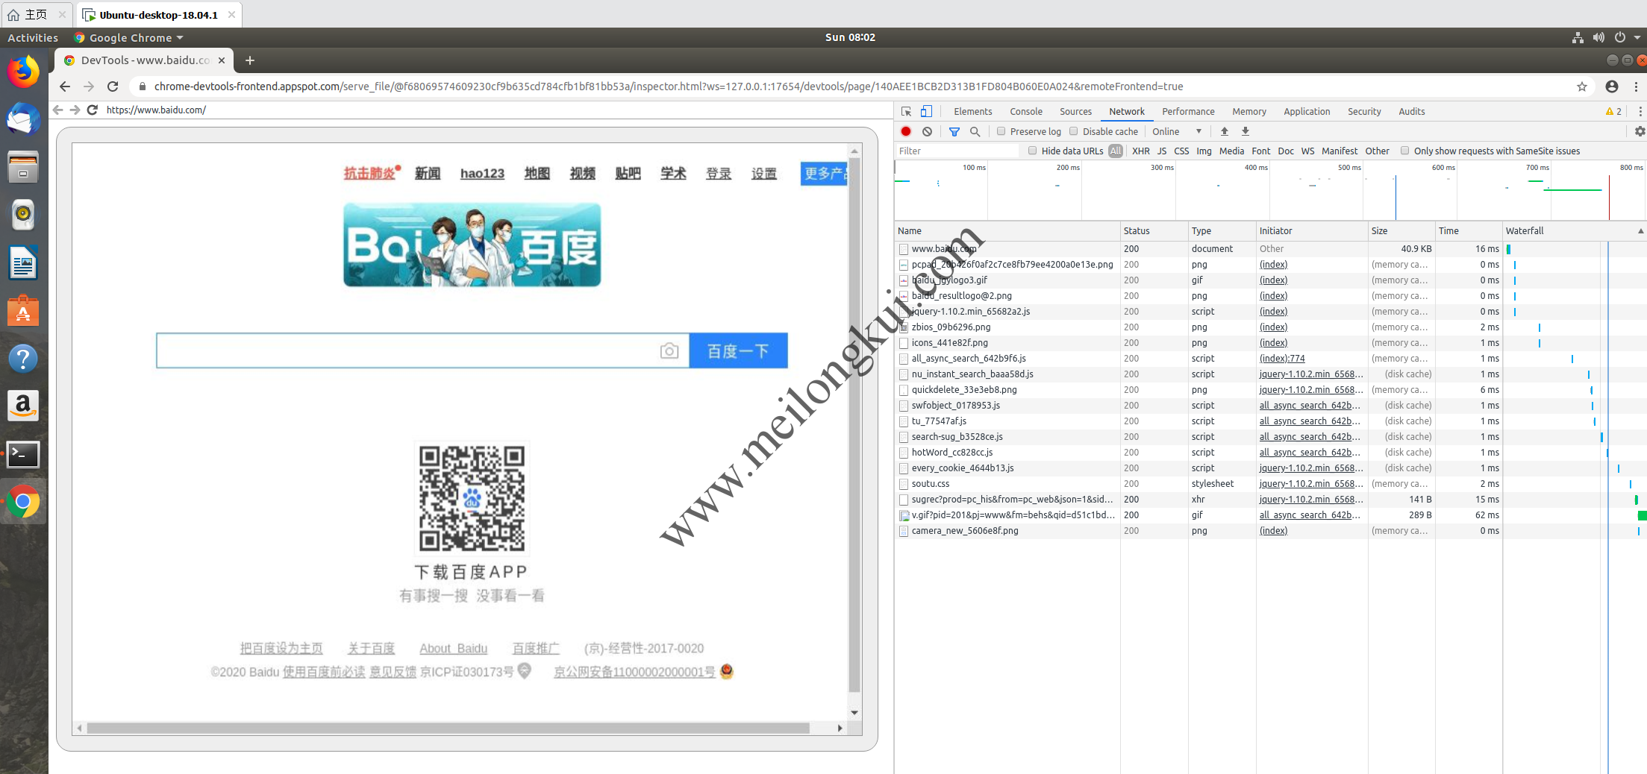Check Only show requests with SameSite issues
1647x774 pixels.
tap(1405, 151)
